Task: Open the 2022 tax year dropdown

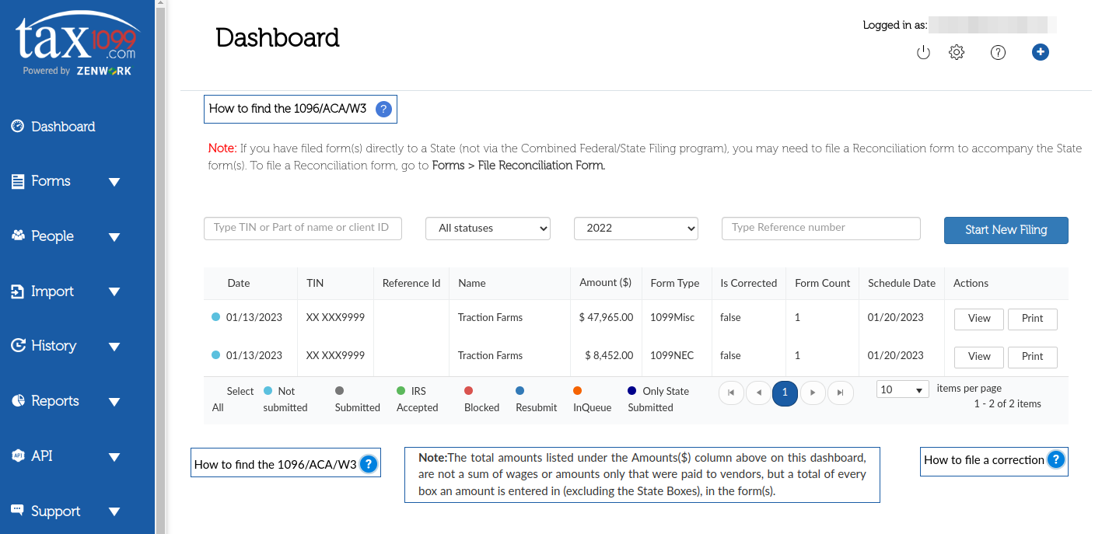Action: [x=636, y=228]
